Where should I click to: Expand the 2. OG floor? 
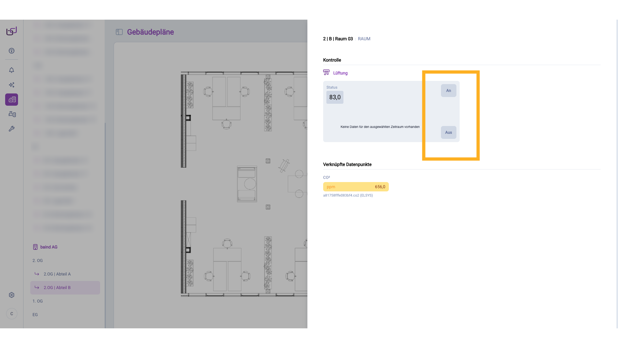pyautogui.click(x=38, y=261)
